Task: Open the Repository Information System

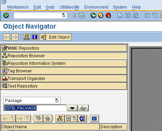Action: [x=64, y=63]
